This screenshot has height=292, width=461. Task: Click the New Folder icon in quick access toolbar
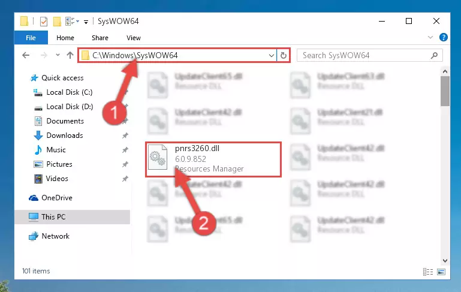pos(57,21)
